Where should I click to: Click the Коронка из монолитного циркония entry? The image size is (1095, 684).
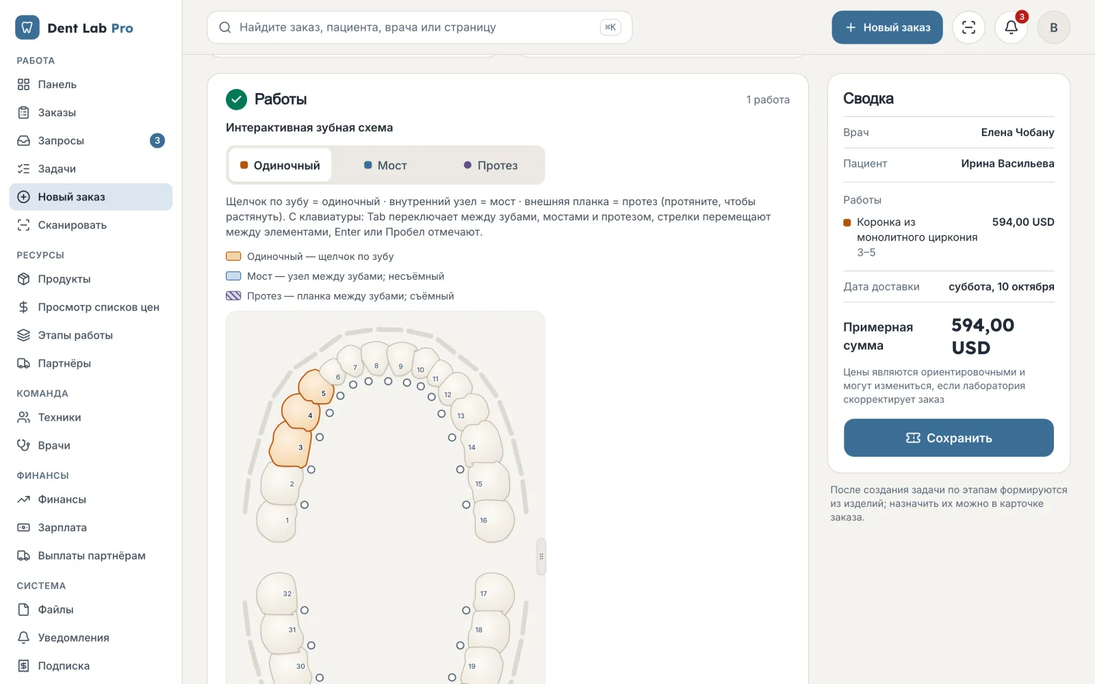949,237
